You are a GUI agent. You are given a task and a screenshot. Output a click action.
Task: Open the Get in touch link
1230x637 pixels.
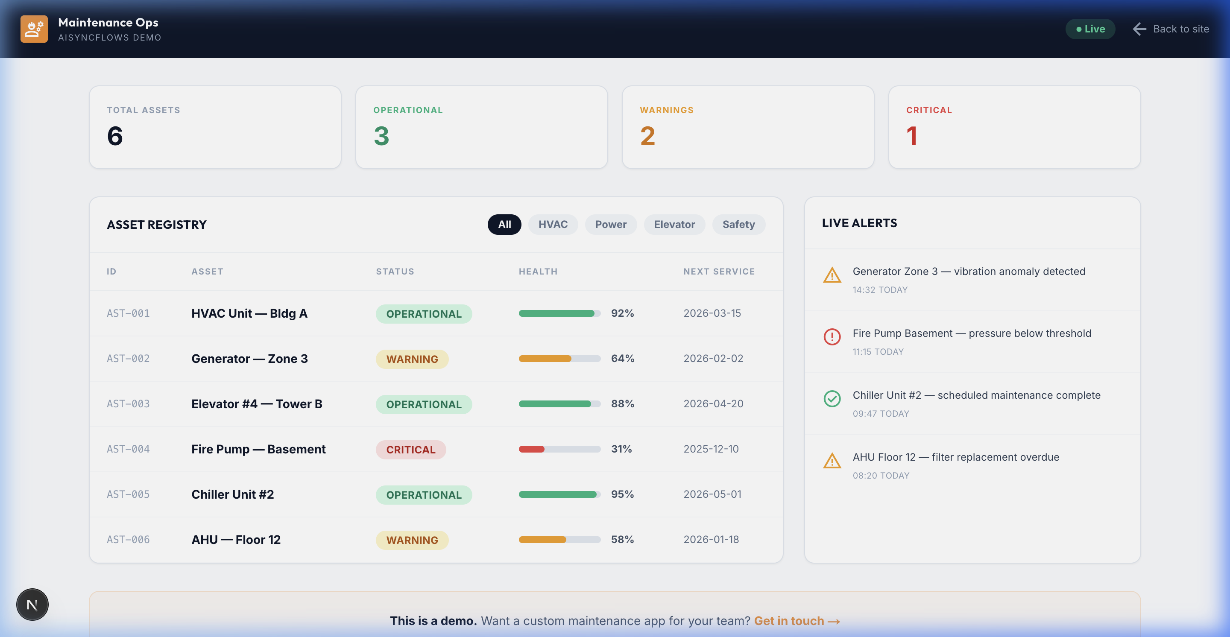coord(797,620)
